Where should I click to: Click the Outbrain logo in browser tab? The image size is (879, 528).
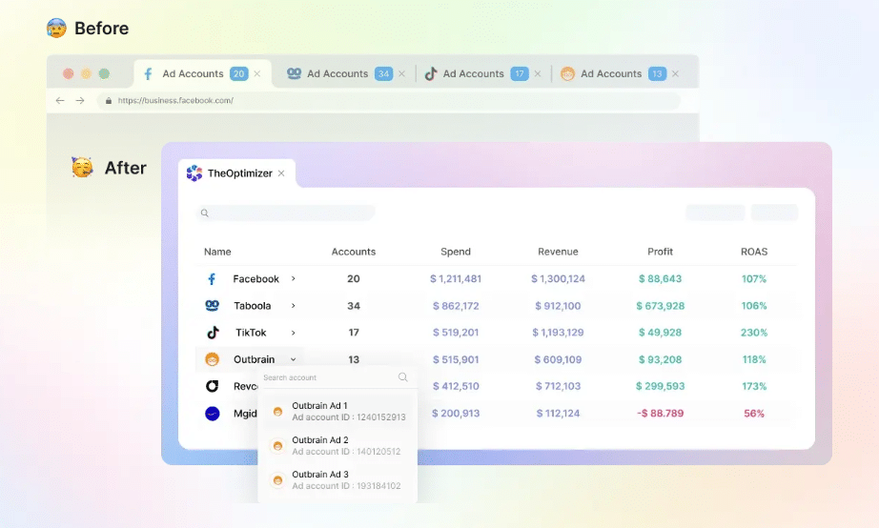coord(567,74)
